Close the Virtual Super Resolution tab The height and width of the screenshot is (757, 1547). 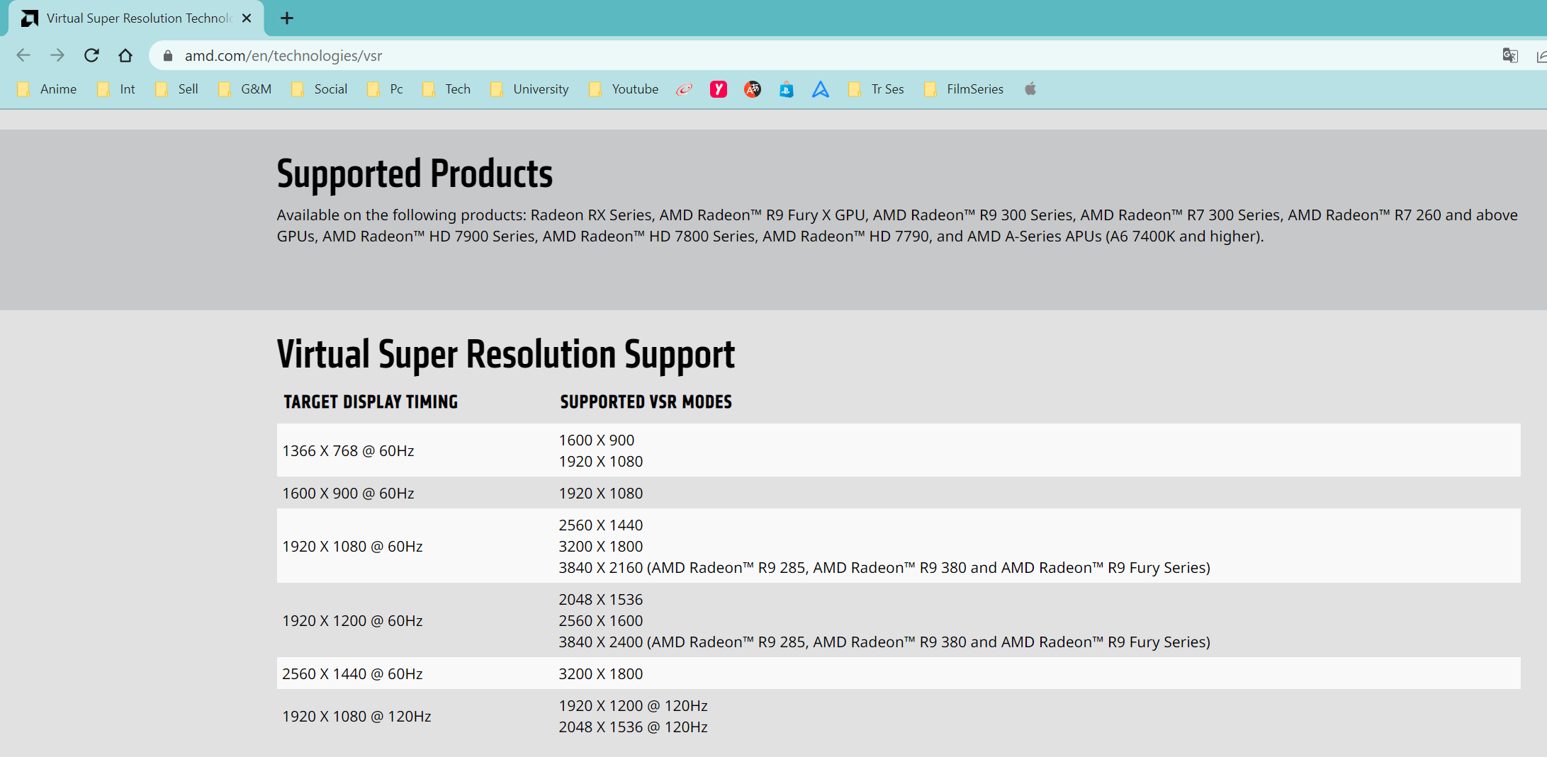[x=247, y=18]
